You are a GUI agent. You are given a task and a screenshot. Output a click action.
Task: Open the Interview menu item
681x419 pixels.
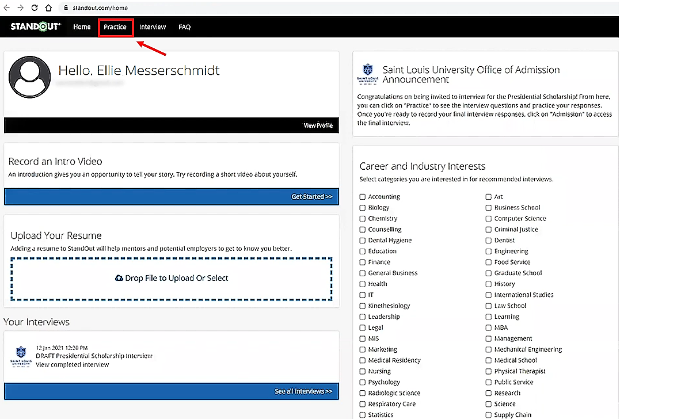click(153, 27)
